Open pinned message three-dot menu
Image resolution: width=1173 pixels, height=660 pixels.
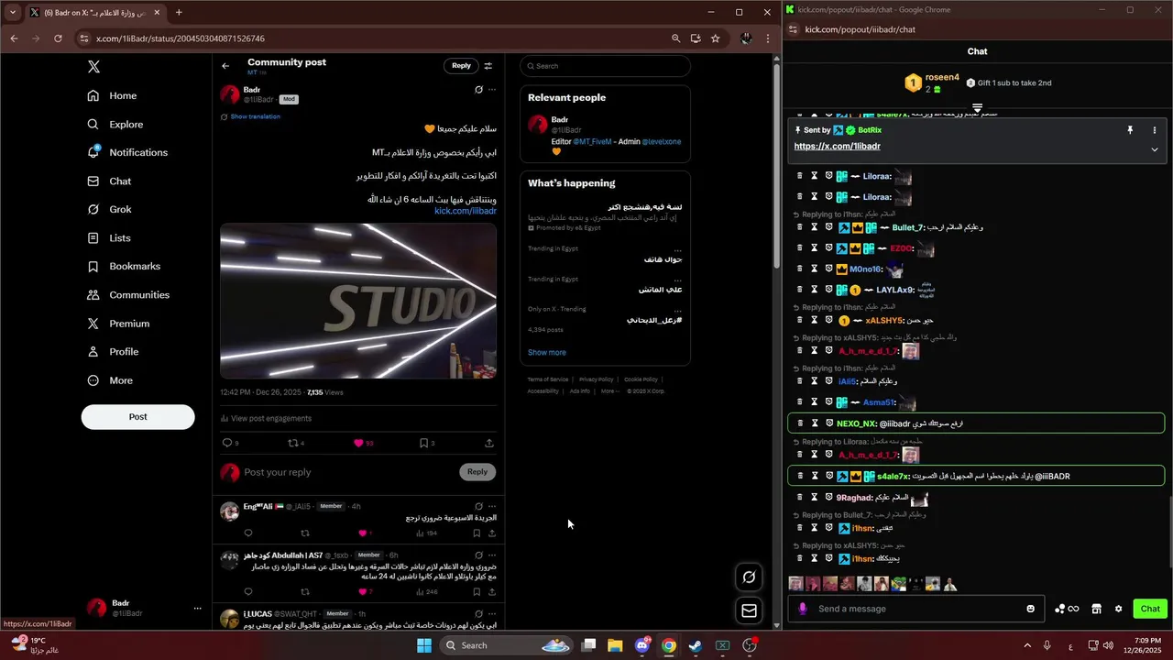(1155, 130)
